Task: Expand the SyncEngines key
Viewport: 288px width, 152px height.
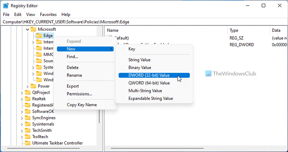Action: click(x=22, y=118)
